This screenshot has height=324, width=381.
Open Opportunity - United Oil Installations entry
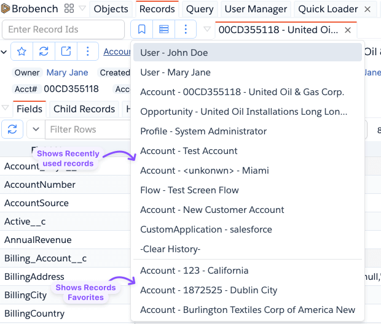pyautogui.click(x=248, y=112)
